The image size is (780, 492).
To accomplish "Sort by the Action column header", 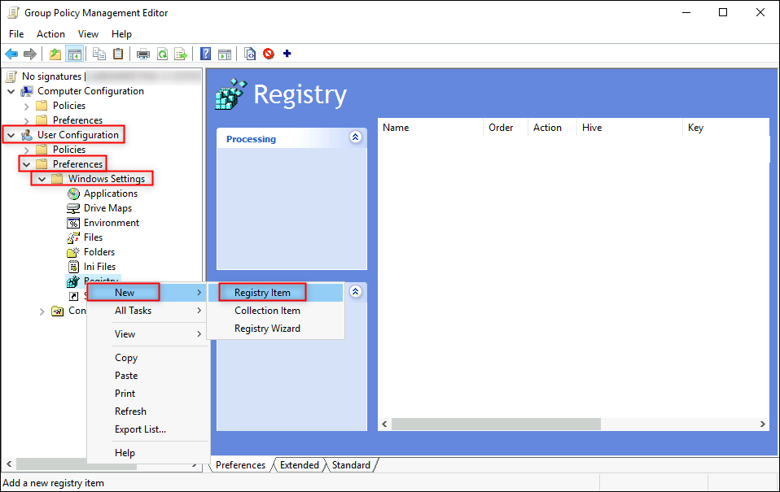I will click(x=552, y=128).
